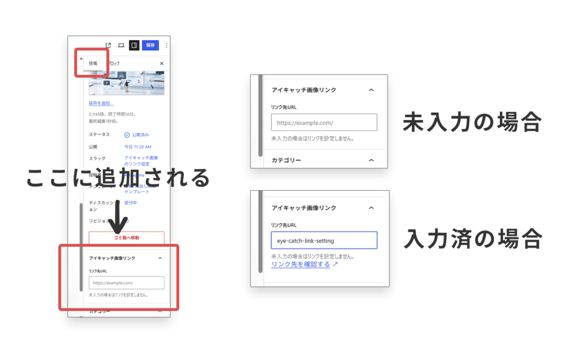Click the 公開 label beside the date
572x353 pixels.
(x=93, y=147)
